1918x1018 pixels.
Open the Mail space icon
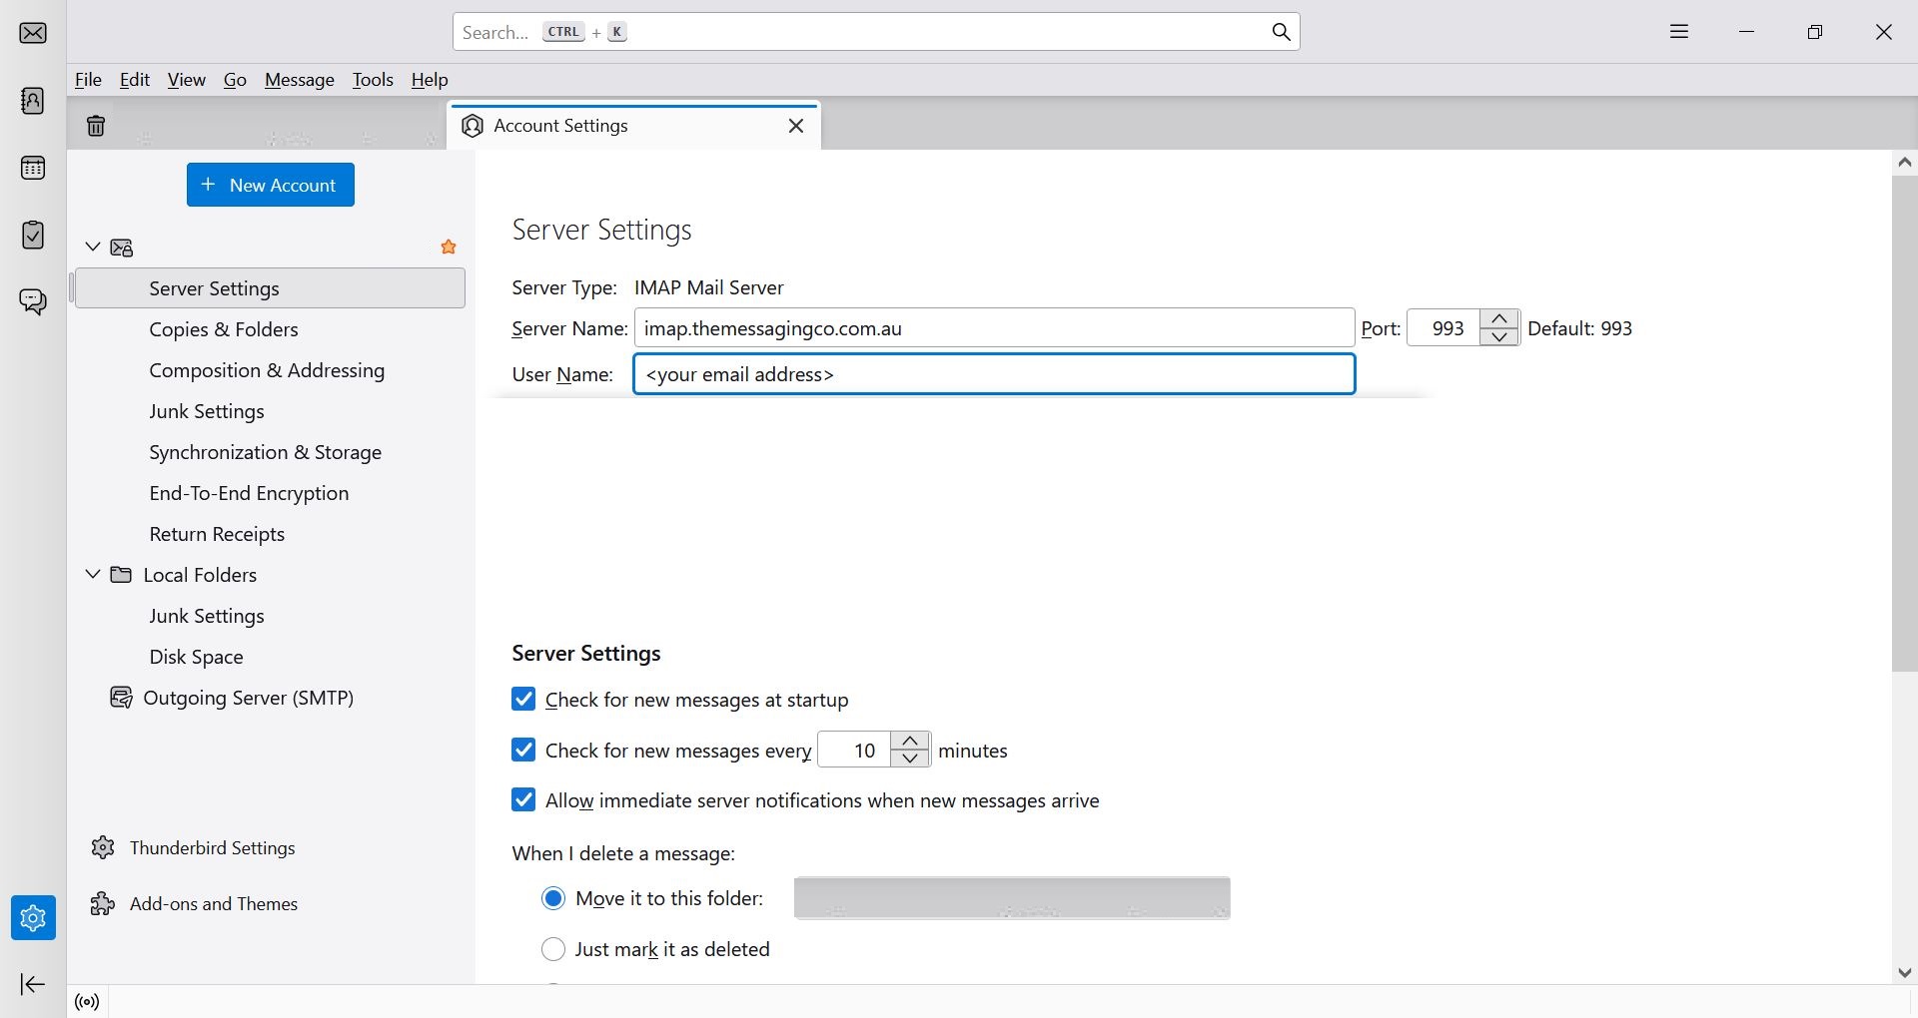click(x=33, y=33)
